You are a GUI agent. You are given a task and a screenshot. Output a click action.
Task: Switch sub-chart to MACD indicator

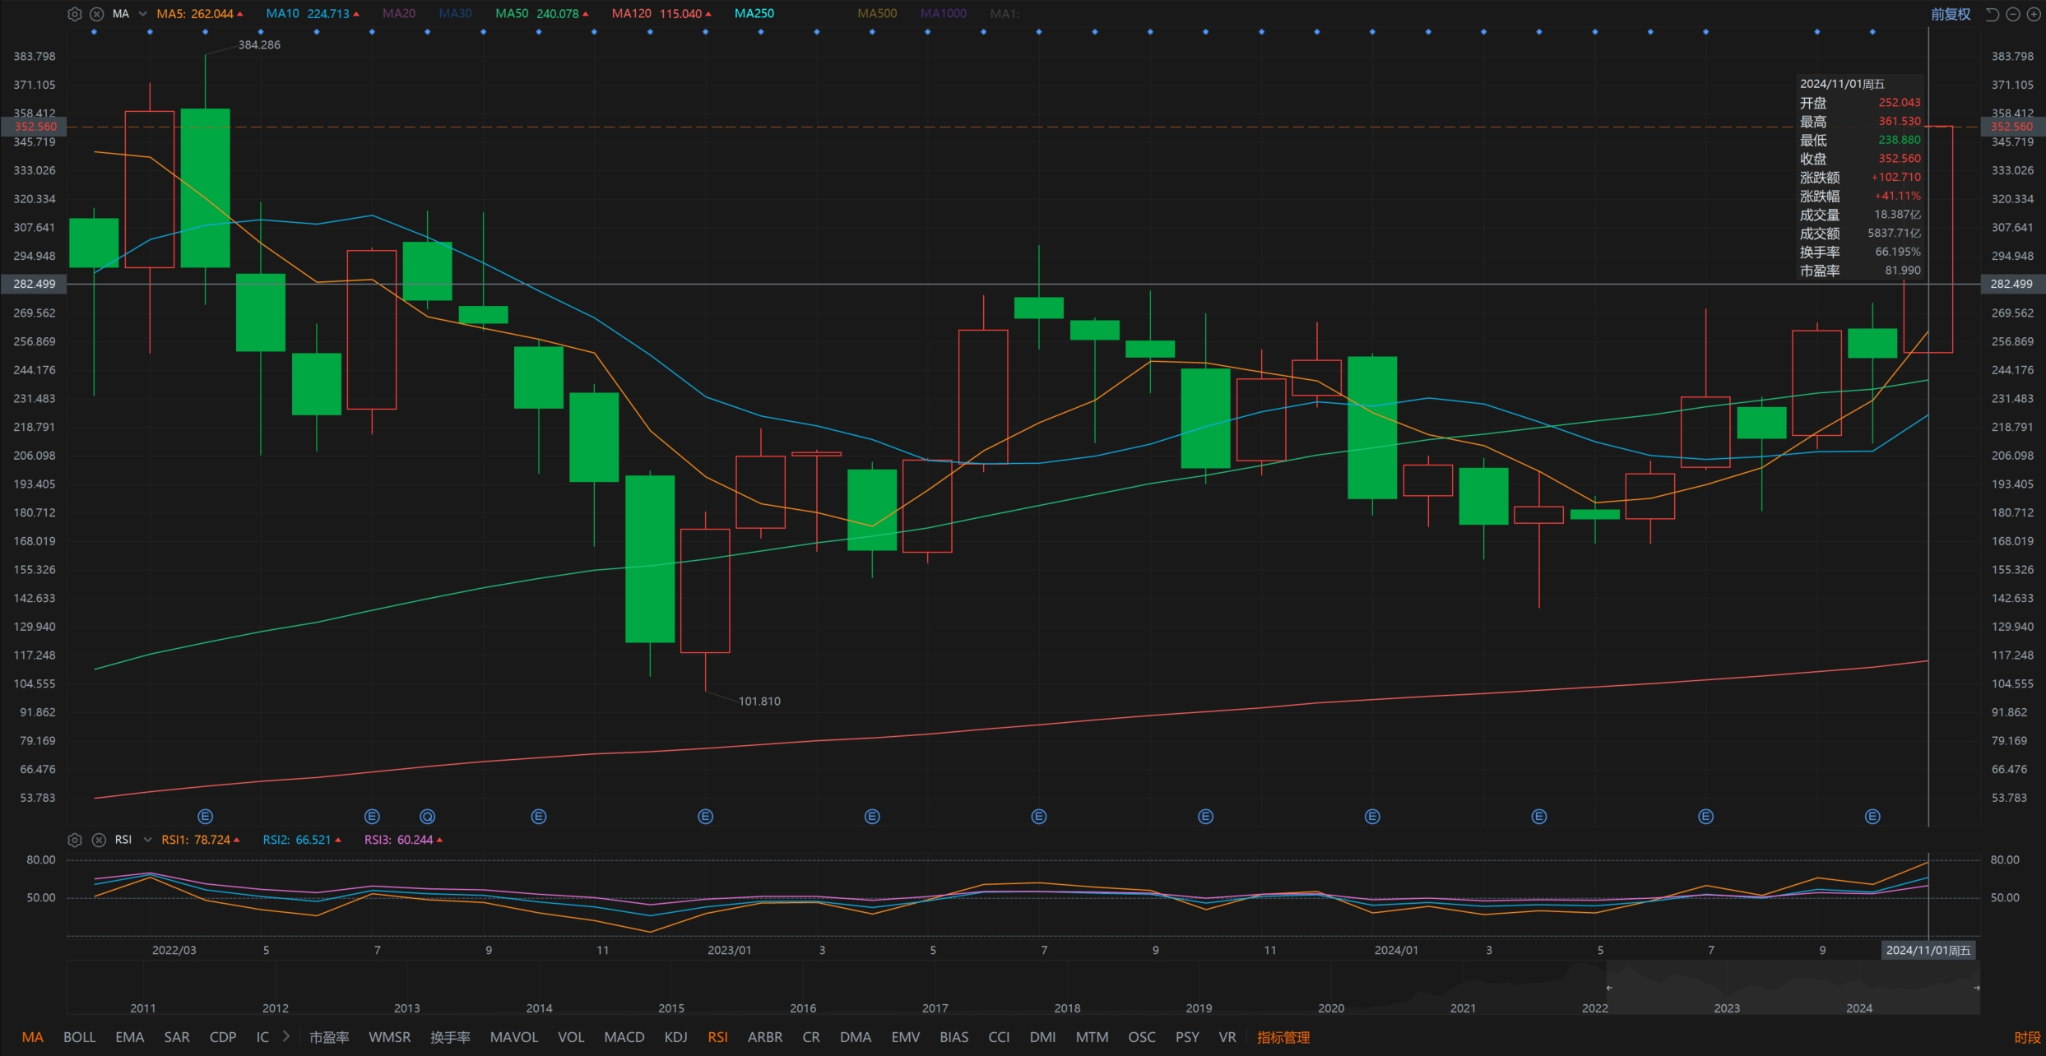[x=624, y=1037]
